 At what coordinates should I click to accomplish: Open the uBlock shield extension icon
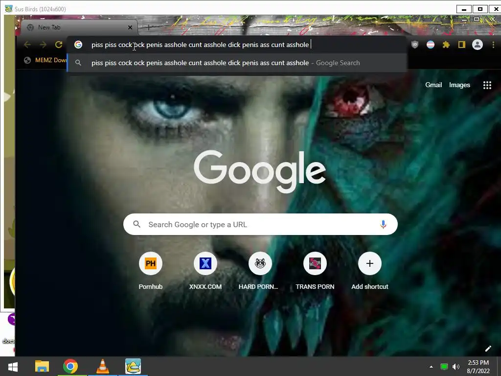[x=415, y=45]
